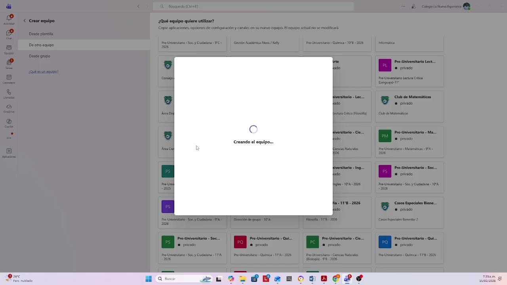Choose the Informática team card
507x285 pixels.
click(410, 44)
